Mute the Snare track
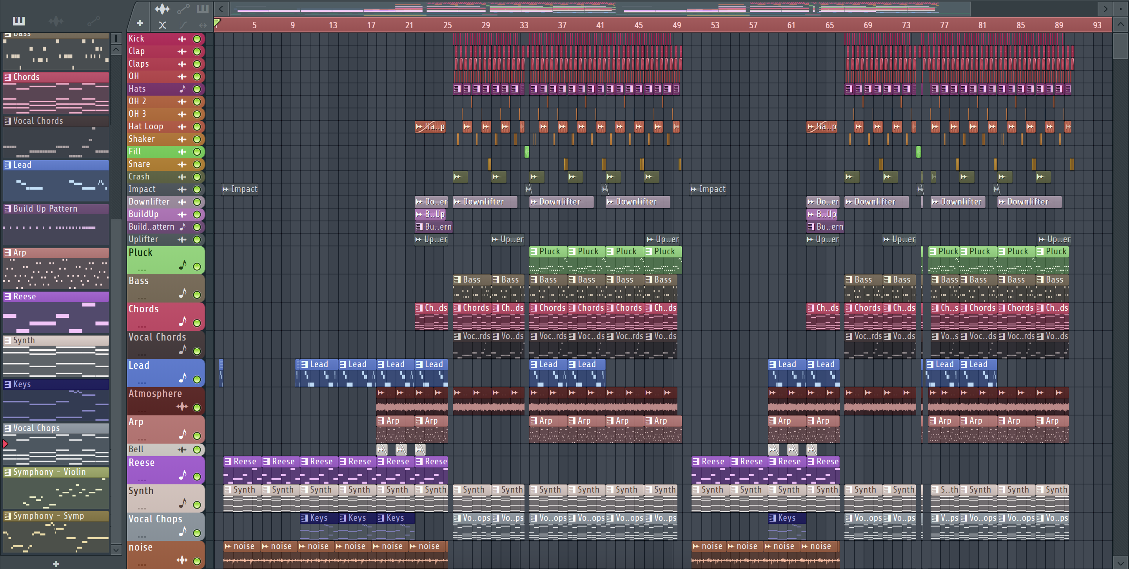 pyautogui.click(x=197, y=165)
